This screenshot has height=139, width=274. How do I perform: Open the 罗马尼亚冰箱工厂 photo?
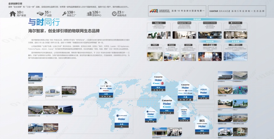coord(52,90)
